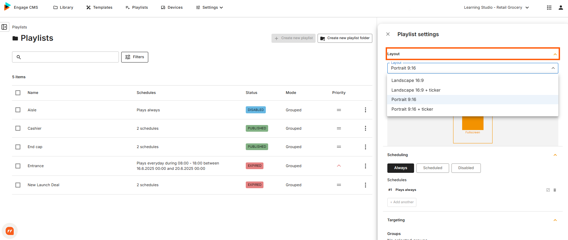Tick the New Launch Deal checkbox
The height and width of the screenshot is (240, 568).
click(18, 185)
